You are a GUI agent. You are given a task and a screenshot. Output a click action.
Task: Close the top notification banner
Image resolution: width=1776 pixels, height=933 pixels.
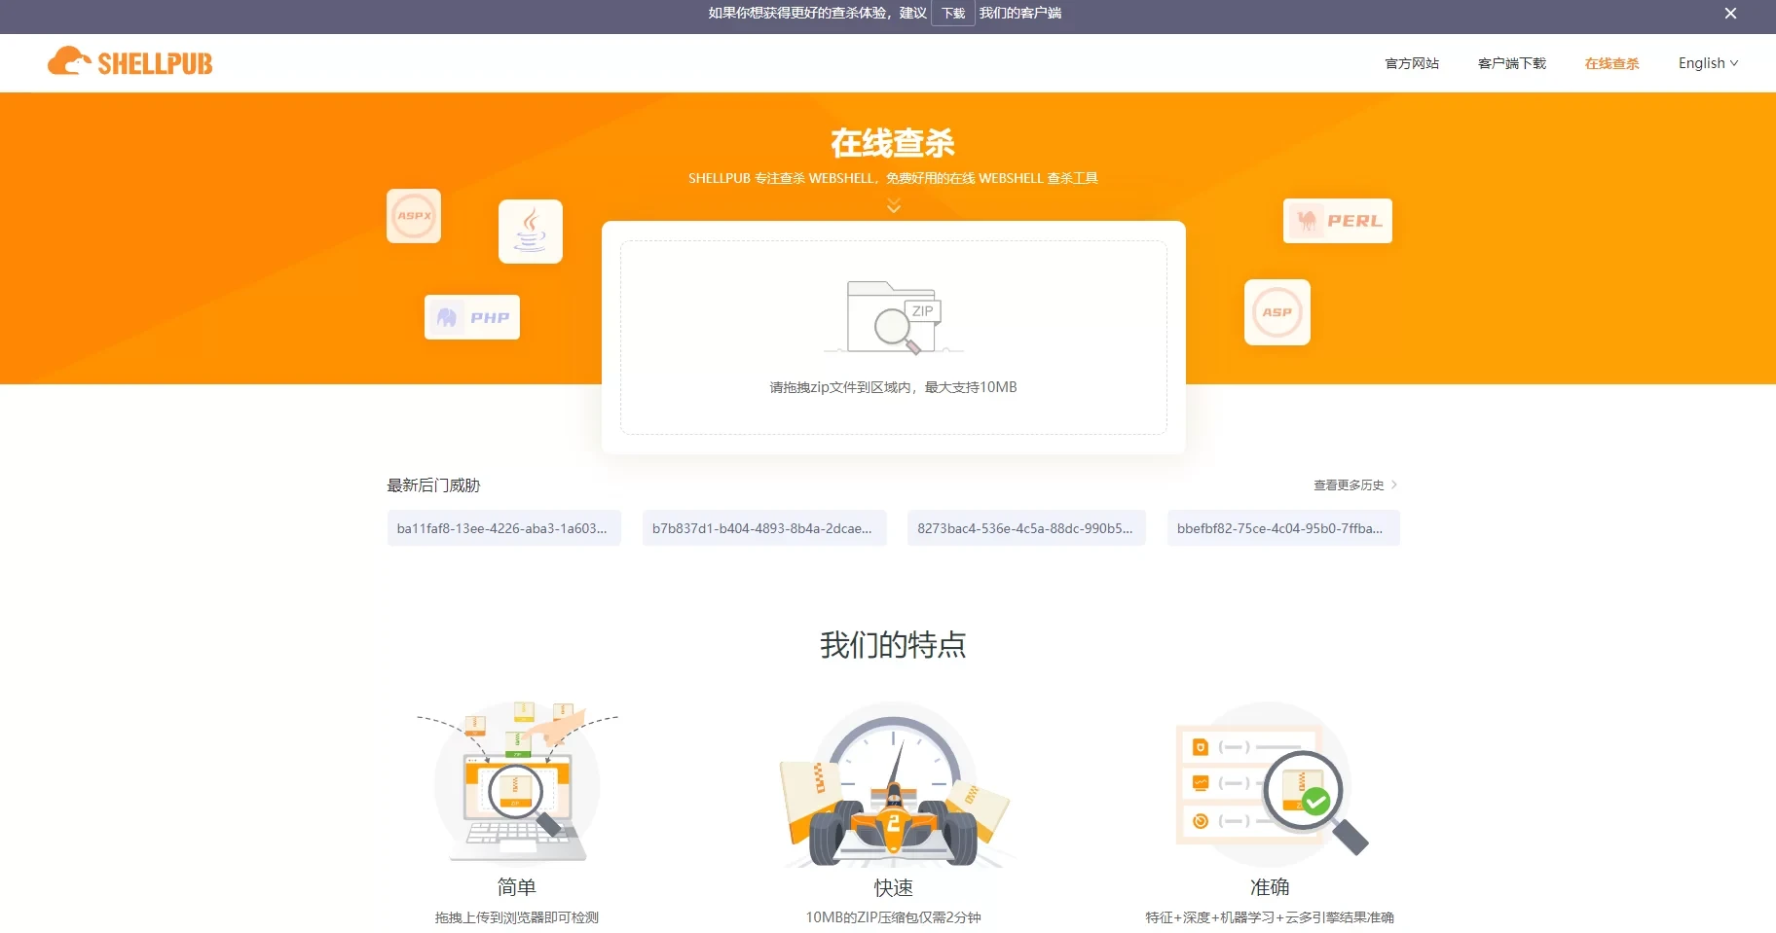[1730, 14]
